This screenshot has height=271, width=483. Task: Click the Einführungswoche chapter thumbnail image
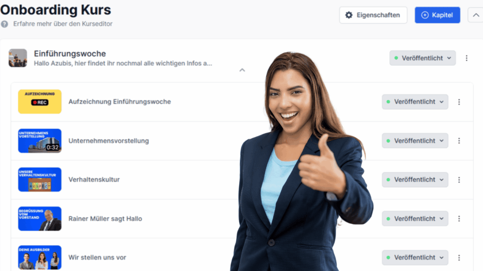pyautogui.click(x=18, y=58)
